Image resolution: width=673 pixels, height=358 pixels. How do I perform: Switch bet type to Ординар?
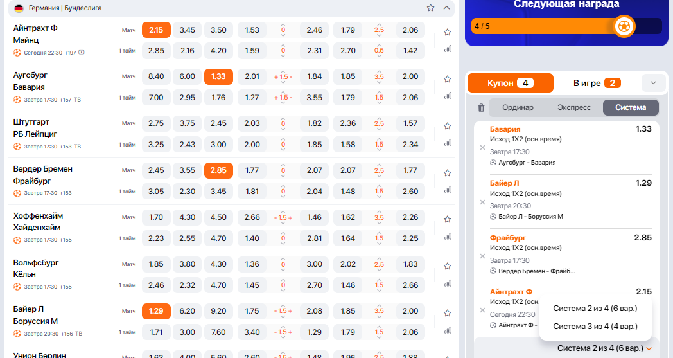tap(518, 107)
